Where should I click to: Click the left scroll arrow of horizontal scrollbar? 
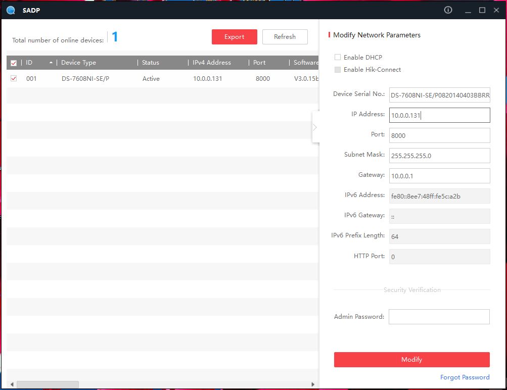pos(12,384)
